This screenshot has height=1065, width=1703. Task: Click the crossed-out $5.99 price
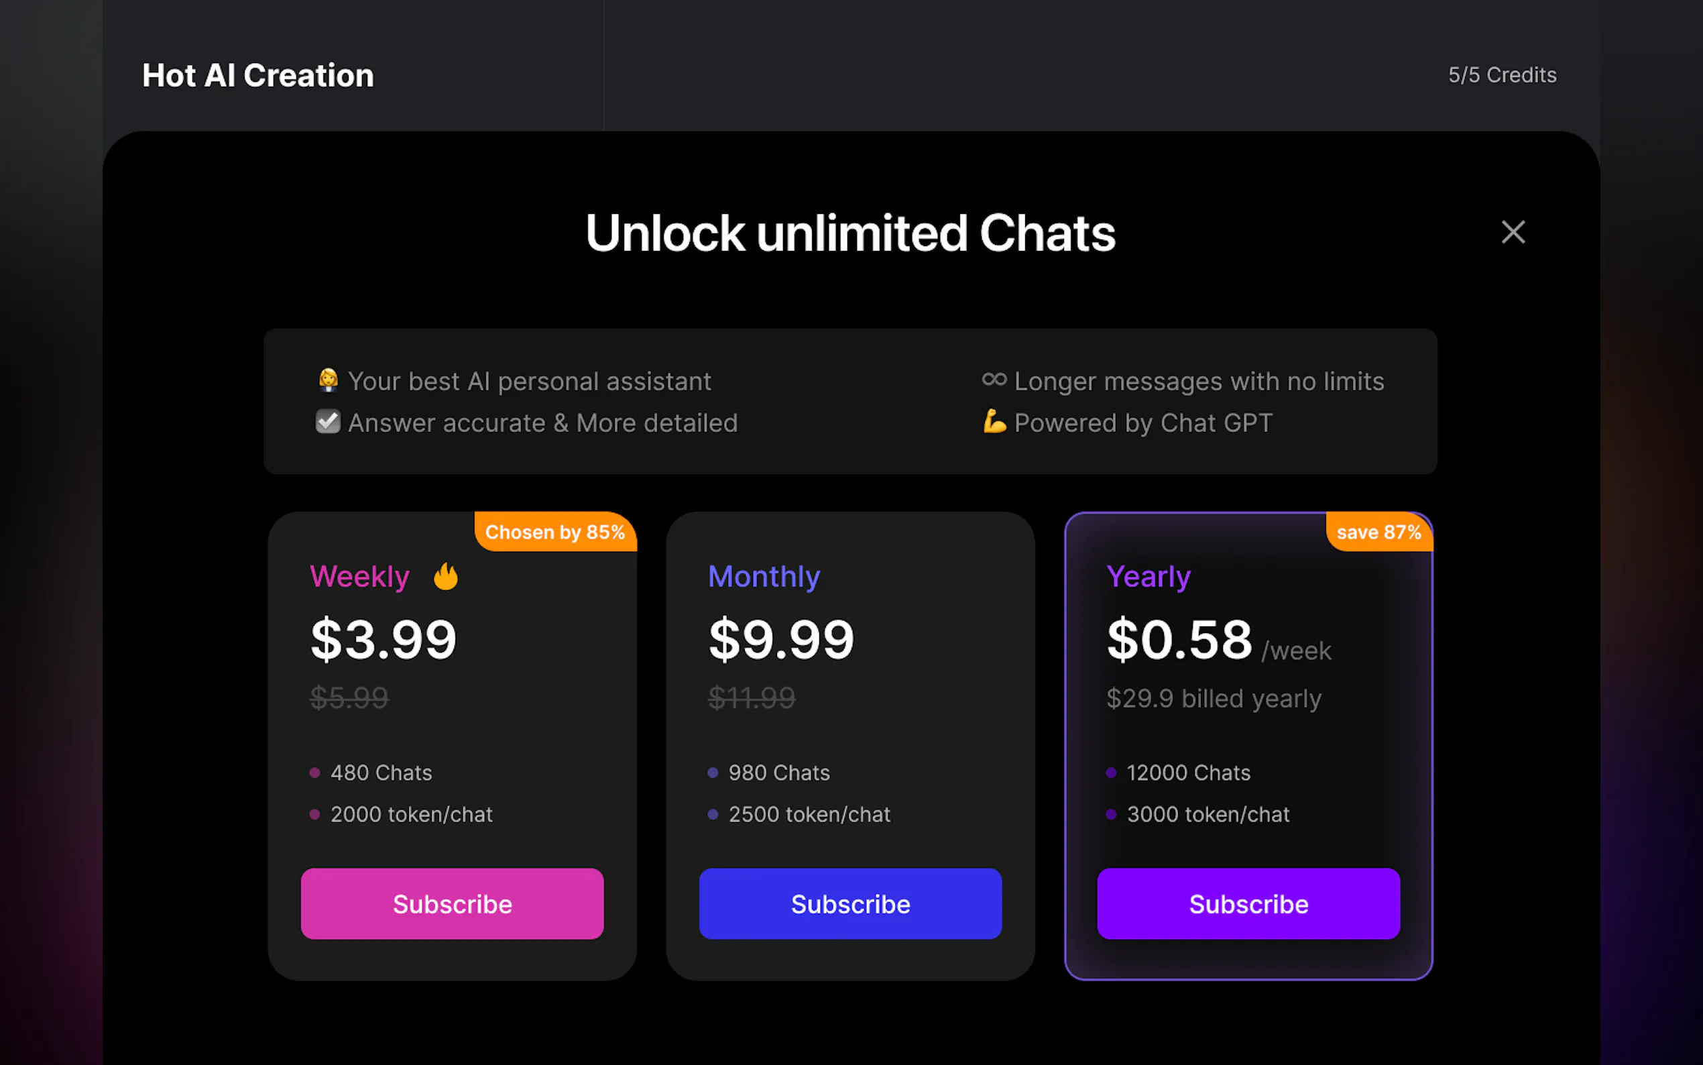pos(349,698)
